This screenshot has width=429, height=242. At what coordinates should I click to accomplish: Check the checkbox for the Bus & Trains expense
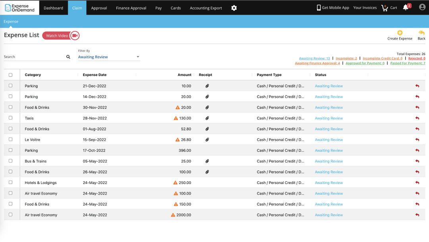click(11, 161)
